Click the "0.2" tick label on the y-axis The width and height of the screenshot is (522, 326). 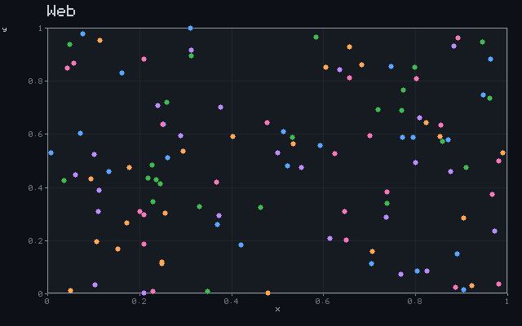coord(36,241)
